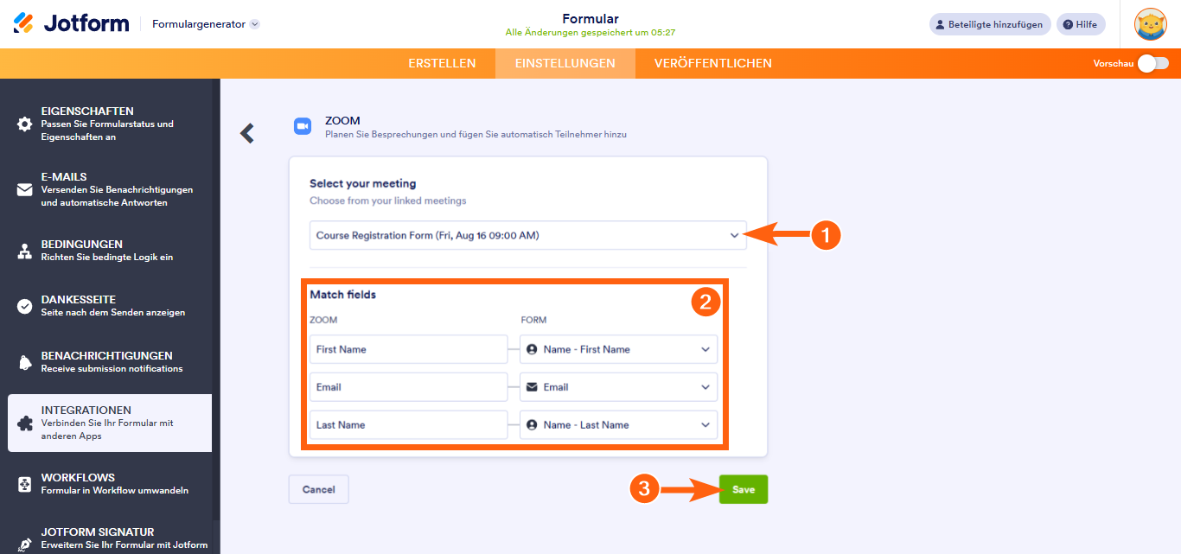Expand the Course Registration Form meeting dropdown

tap(527, 235)
